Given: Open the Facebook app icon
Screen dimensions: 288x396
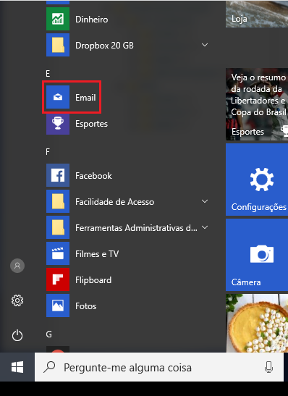Looking at the screenshot, I should (x=58, y=175).
